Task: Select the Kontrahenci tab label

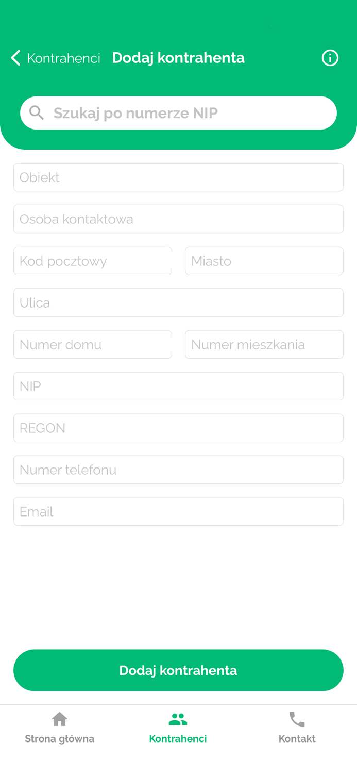Action: [178, 738]
